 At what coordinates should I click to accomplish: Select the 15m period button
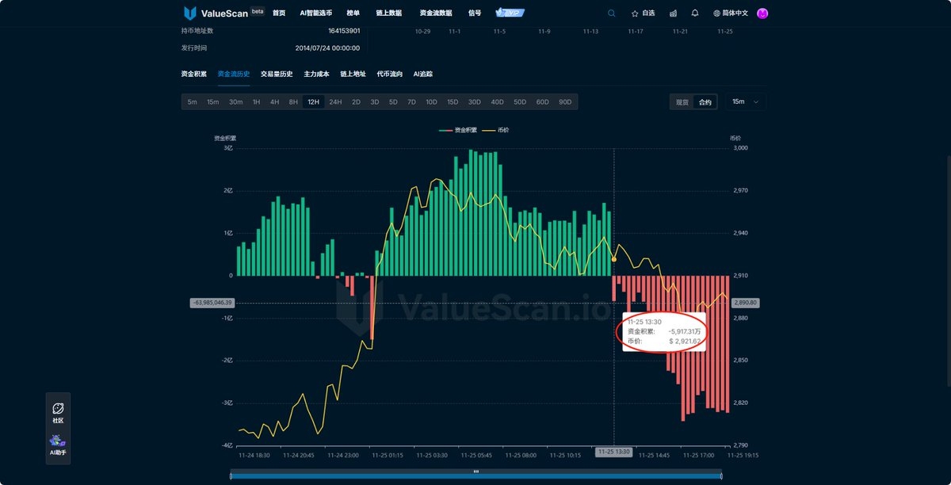[212, 102]
